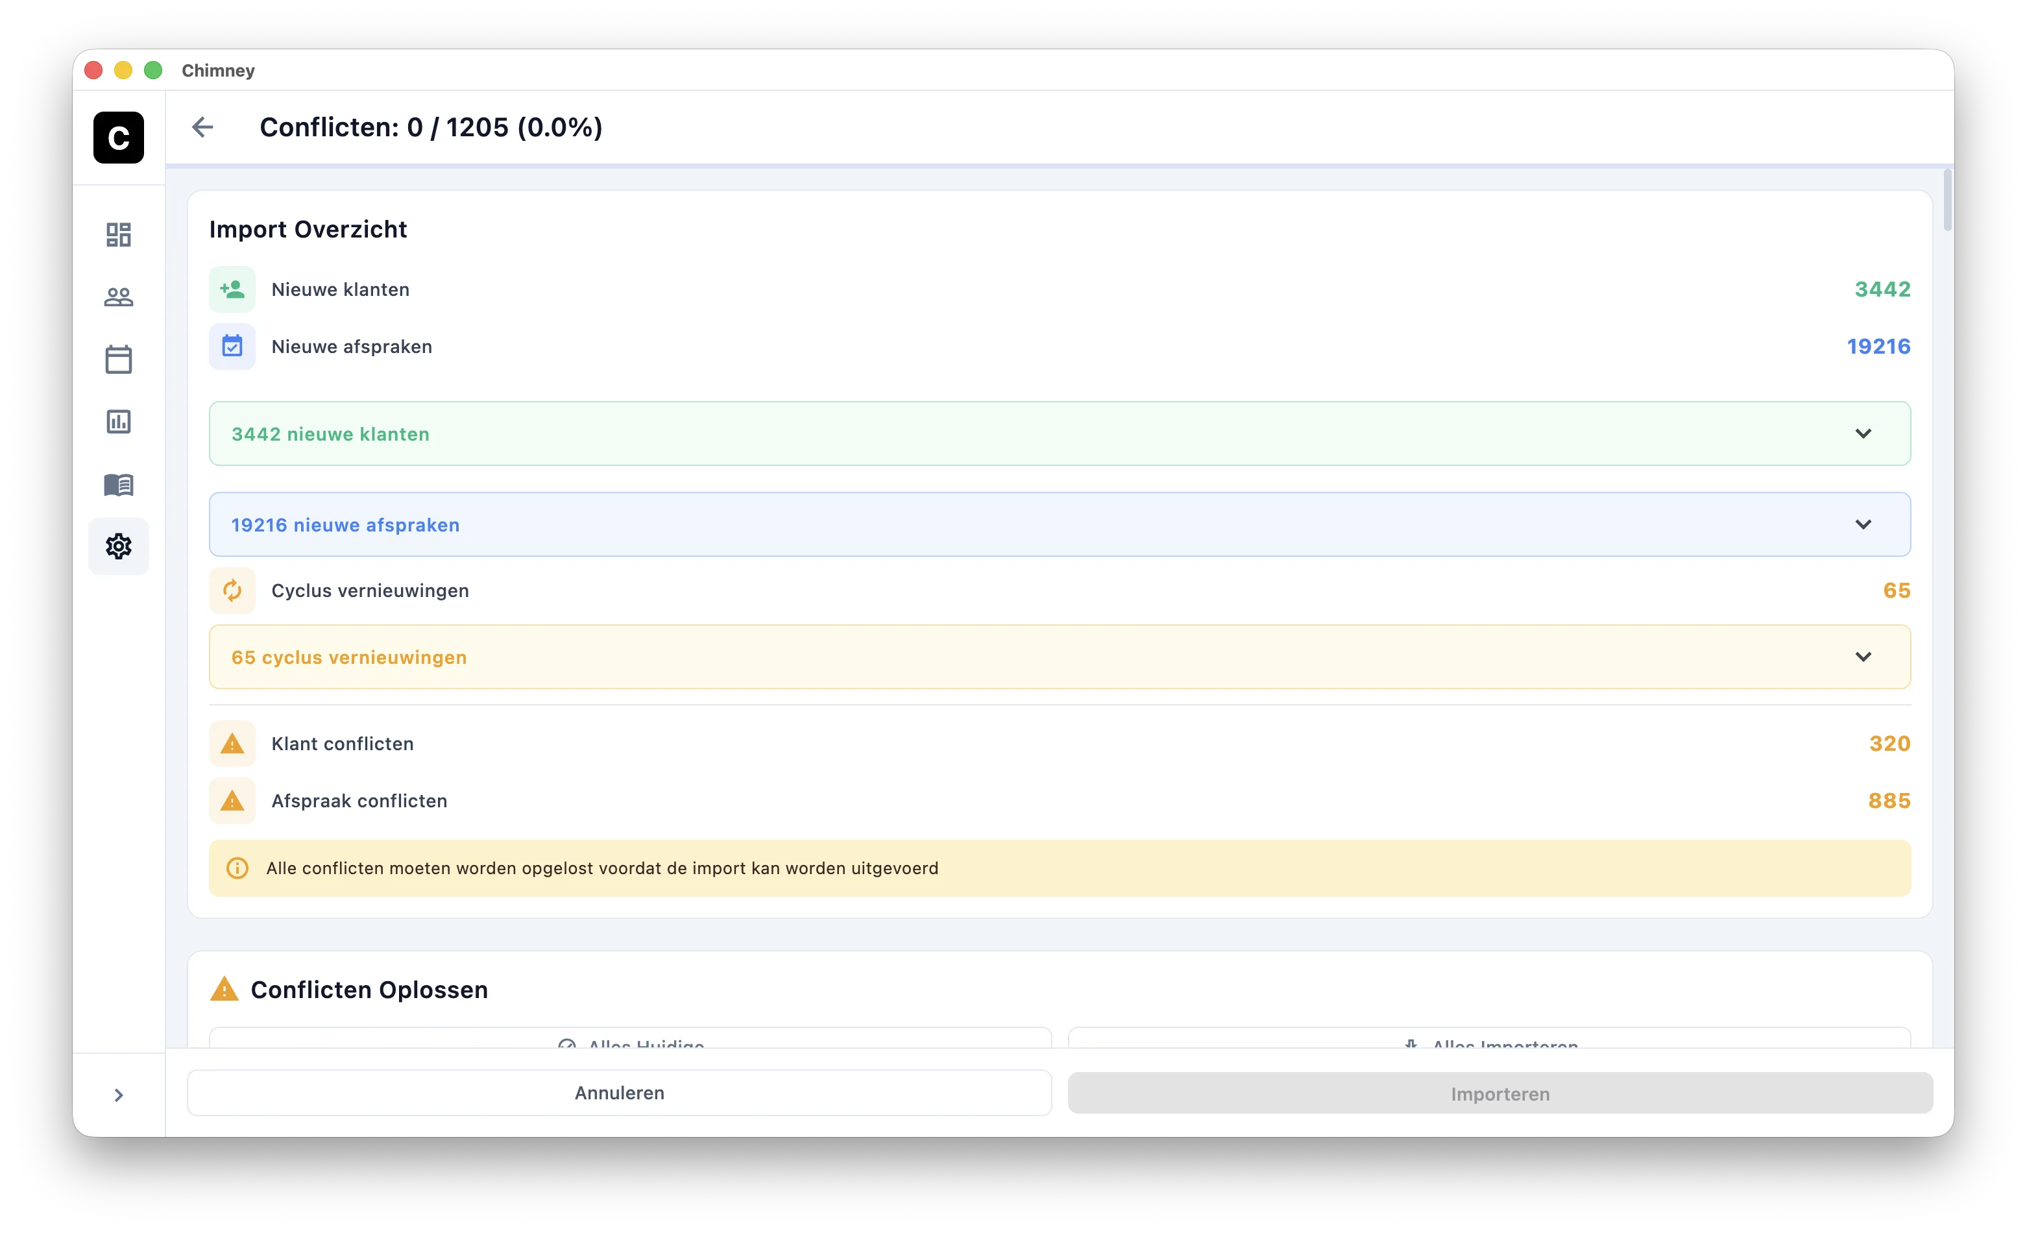Expand the 3442 nieuwe klanten panel chevron
The height and width of the screenshot is (1233, 2027).
click(1863, 433)
